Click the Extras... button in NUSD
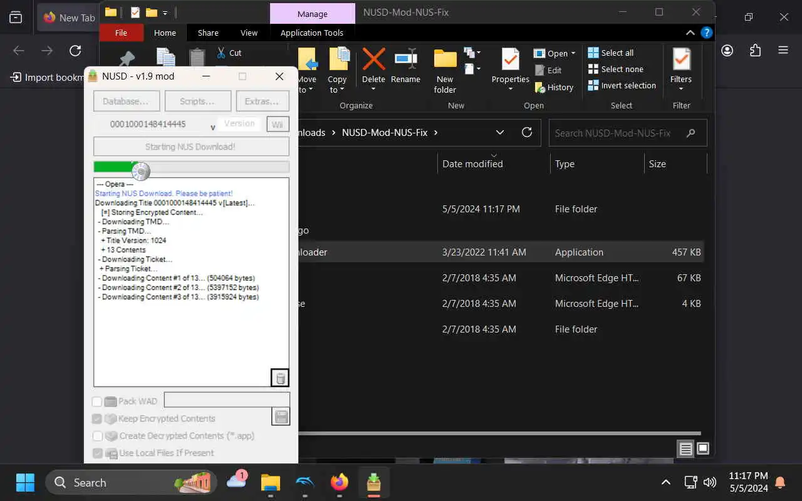This screenshot has width=802, height=501. (x=263, y=101)
